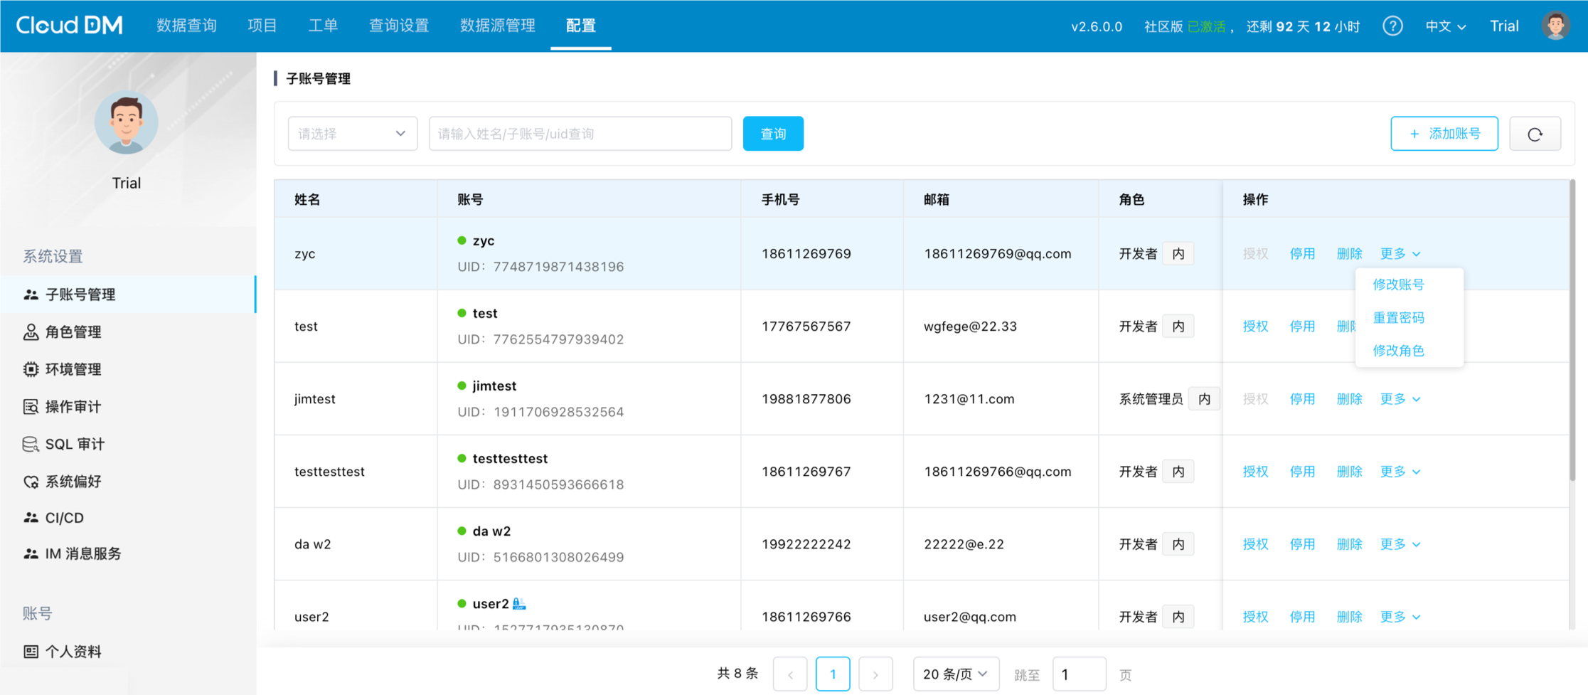Open the help question mark icon
The width and height of the screenshot is (1588, 695).
click(x=1392, y=26)
